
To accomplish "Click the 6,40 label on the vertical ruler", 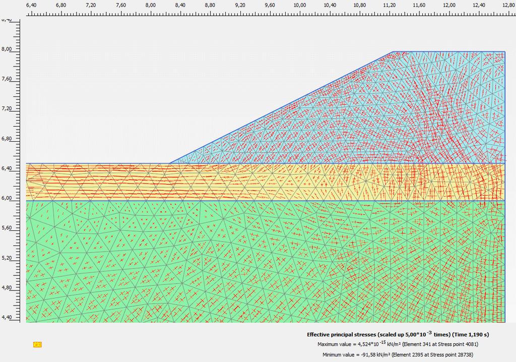I will coord(7,168).
